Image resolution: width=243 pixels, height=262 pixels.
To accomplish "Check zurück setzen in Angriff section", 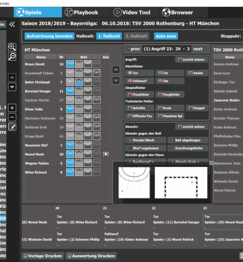I will click(x=191, y=60).
